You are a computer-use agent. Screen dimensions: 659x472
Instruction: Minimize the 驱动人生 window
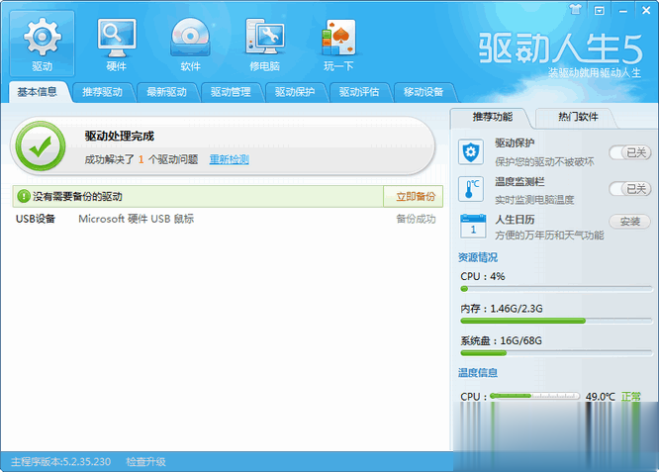coord(623,11)
